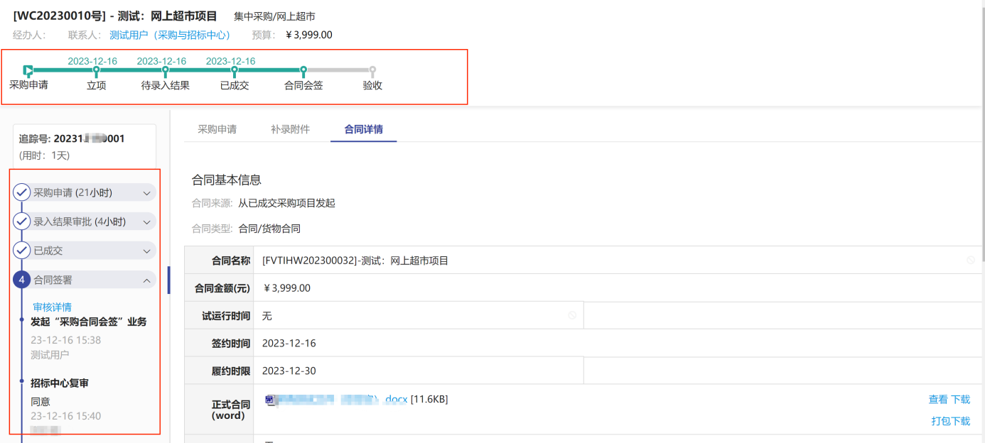This screenshot has width=985, height=443.
Task: Expand the 采购申请 (21小时) section chevron
Action: pos(146,192)
